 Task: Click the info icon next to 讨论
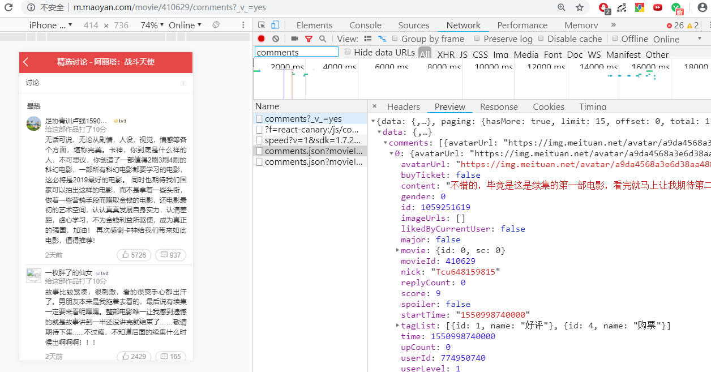tap(183, 83)
